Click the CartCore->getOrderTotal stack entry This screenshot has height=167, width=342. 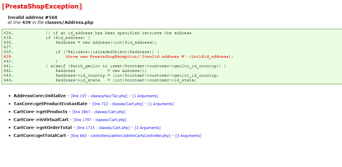tap(43, 128)
